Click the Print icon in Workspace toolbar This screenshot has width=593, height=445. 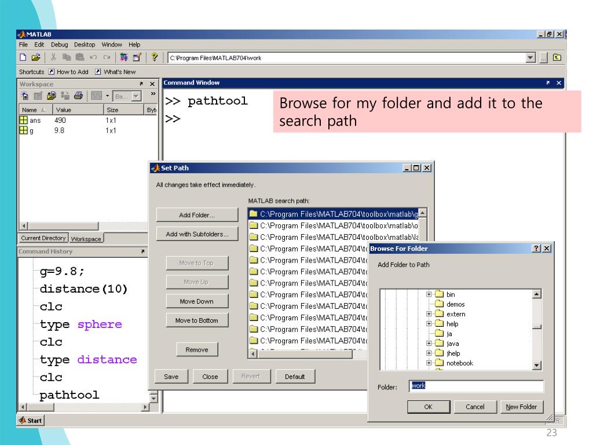pyautogui.click(x=78, y=96)
